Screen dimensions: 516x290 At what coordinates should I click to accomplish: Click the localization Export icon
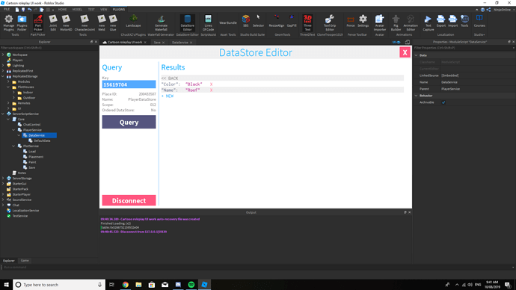[x=440, y=21]
